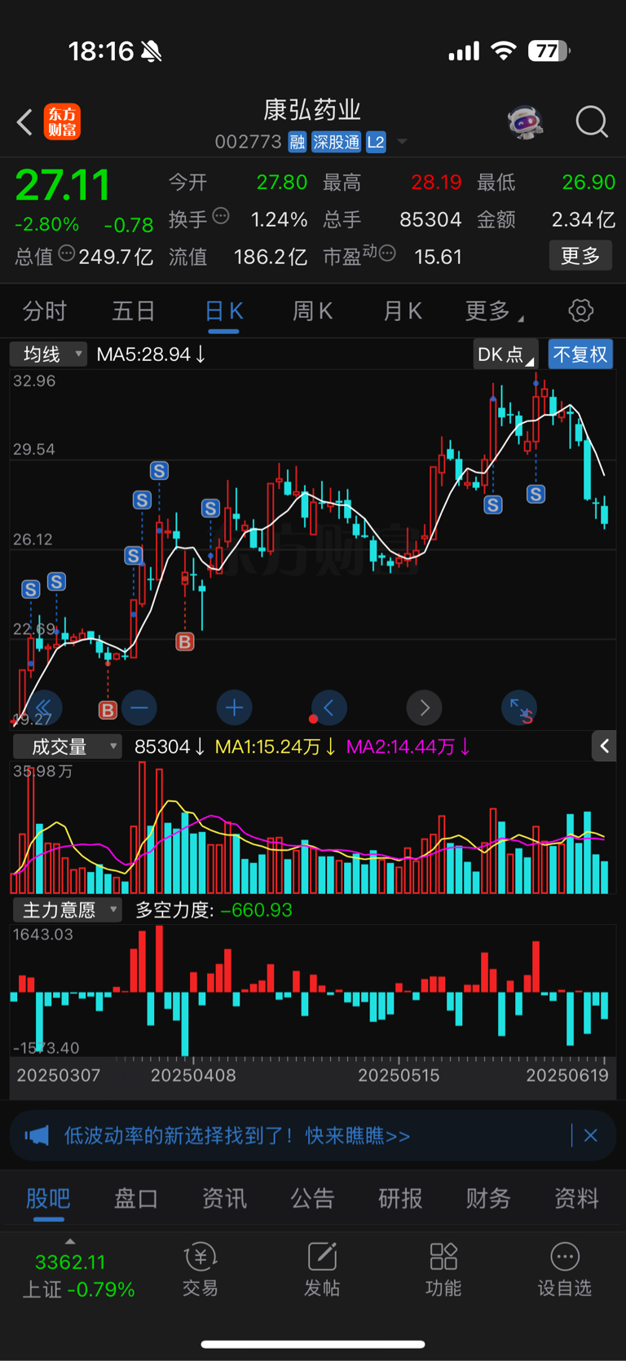
Task: Open the 股吧 tab
Action: [48, 1198]
